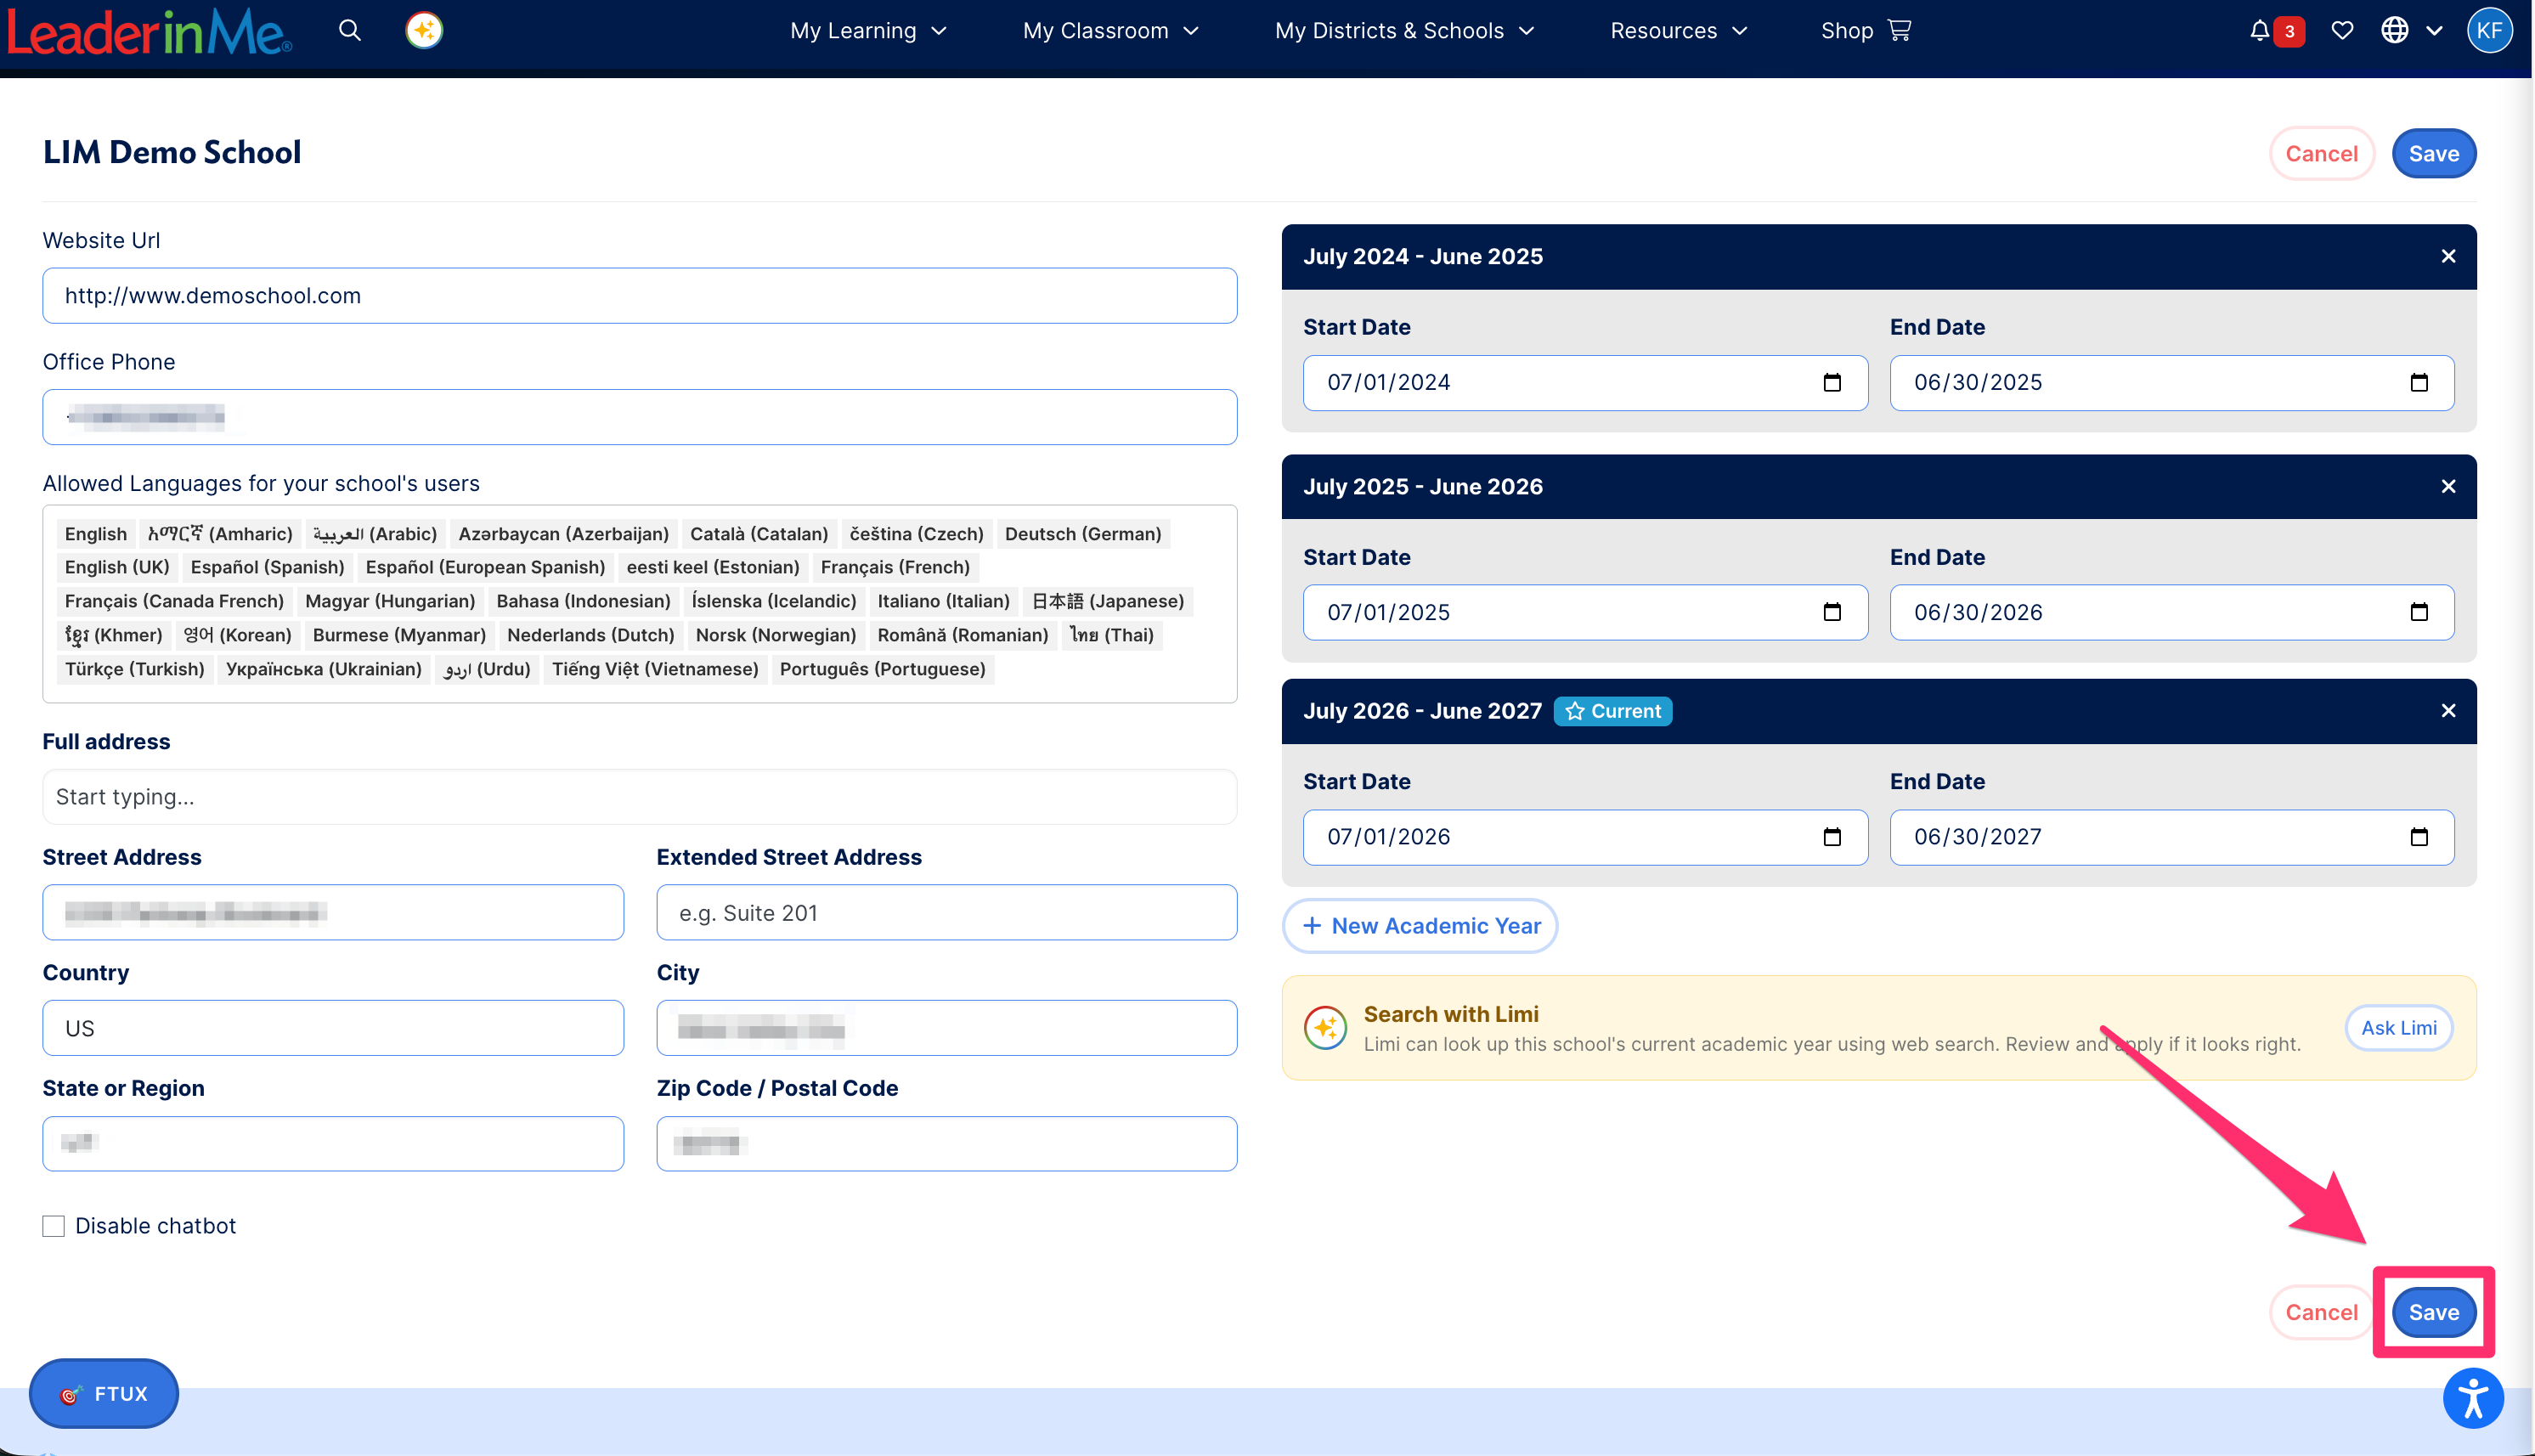
Task: Click the Full address search field
Action: (639, 797)
